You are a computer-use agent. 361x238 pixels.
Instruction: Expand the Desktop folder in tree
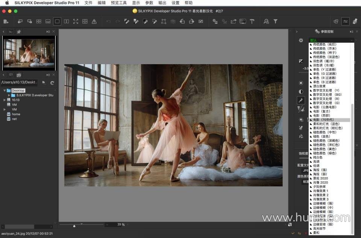click(5, 90)
